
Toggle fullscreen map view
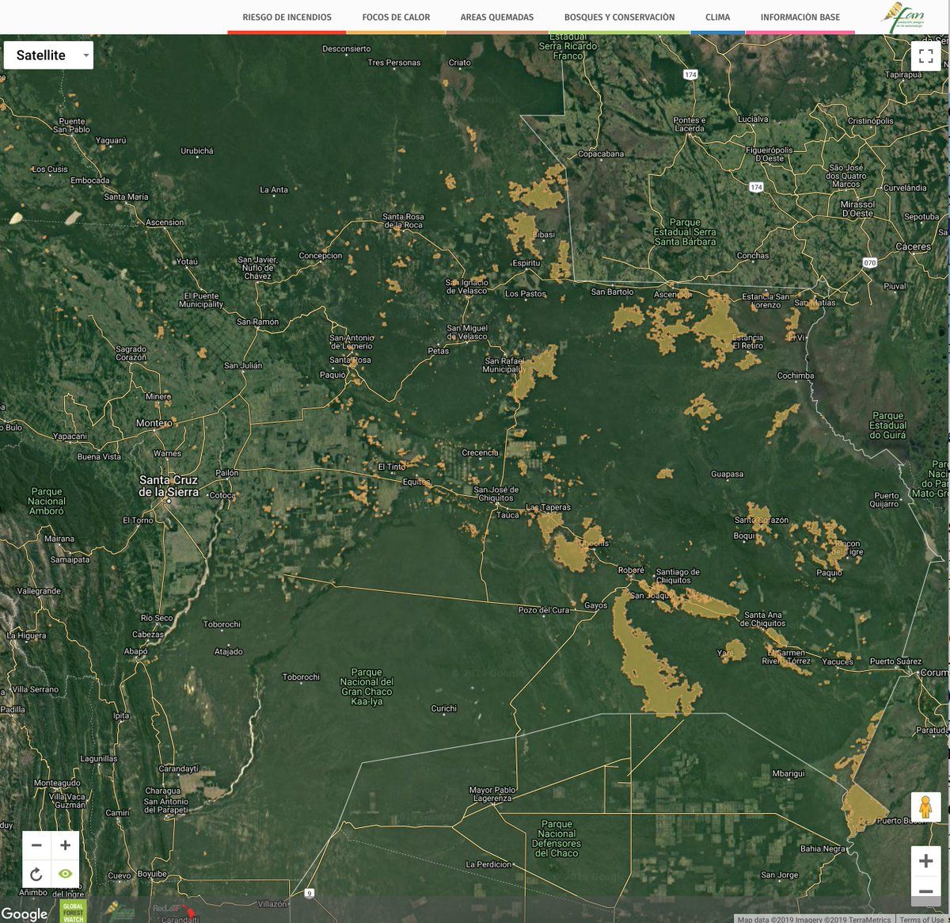point(925,56)
